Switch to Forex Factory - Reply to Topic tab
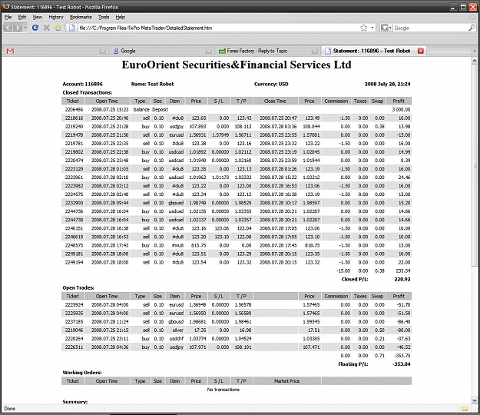The image size is (480, 415). 267,51
